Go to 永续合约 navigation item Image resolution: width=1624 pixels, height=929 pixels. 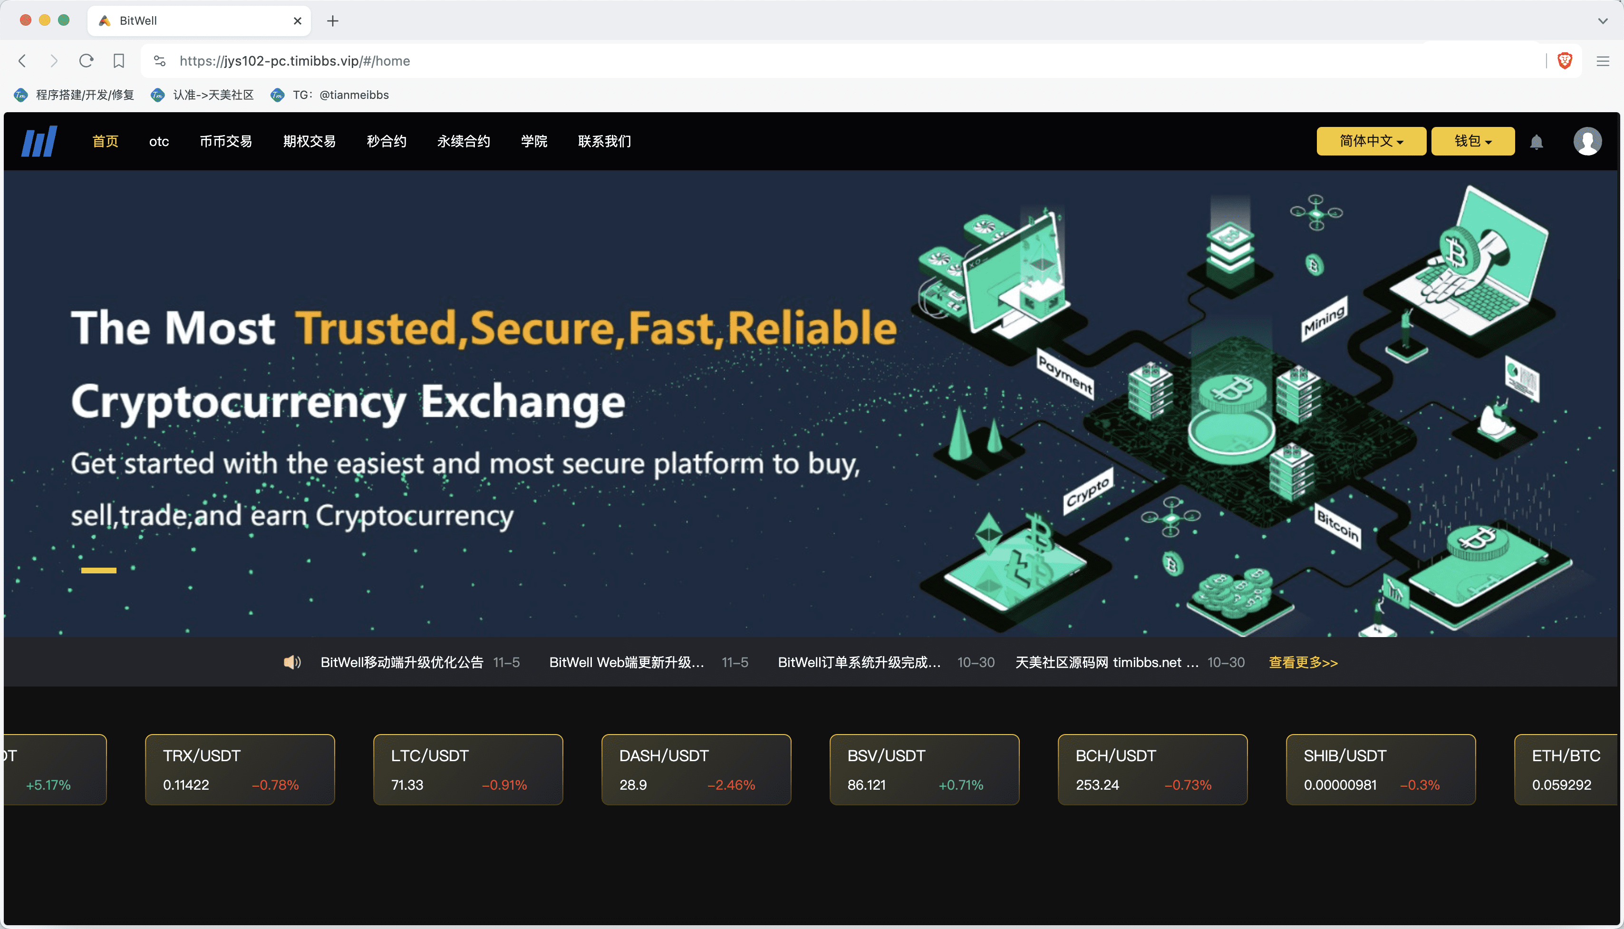(464, 141)
